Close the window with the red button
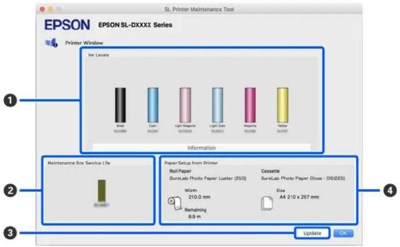This screenshot has height=247, width=400. pos(42,9)
